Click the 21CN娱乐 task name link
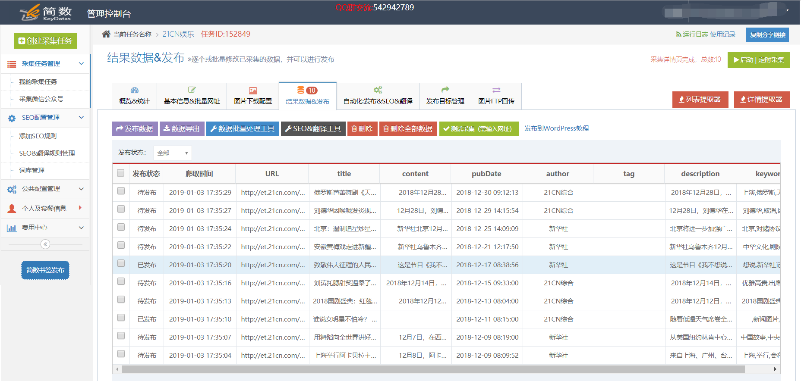 coord(178,34)
